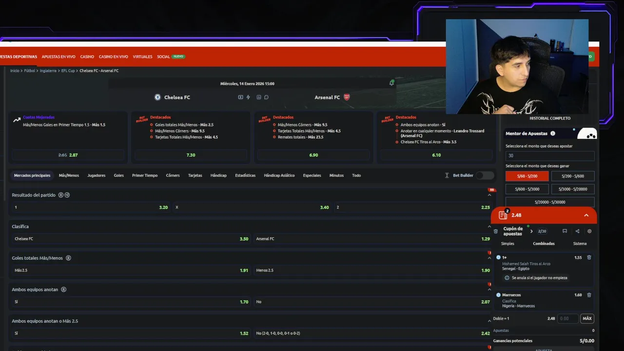The image size is (624, 351).
Task: Click the bet slip icon with badge 2
Action: pos(503,215)
